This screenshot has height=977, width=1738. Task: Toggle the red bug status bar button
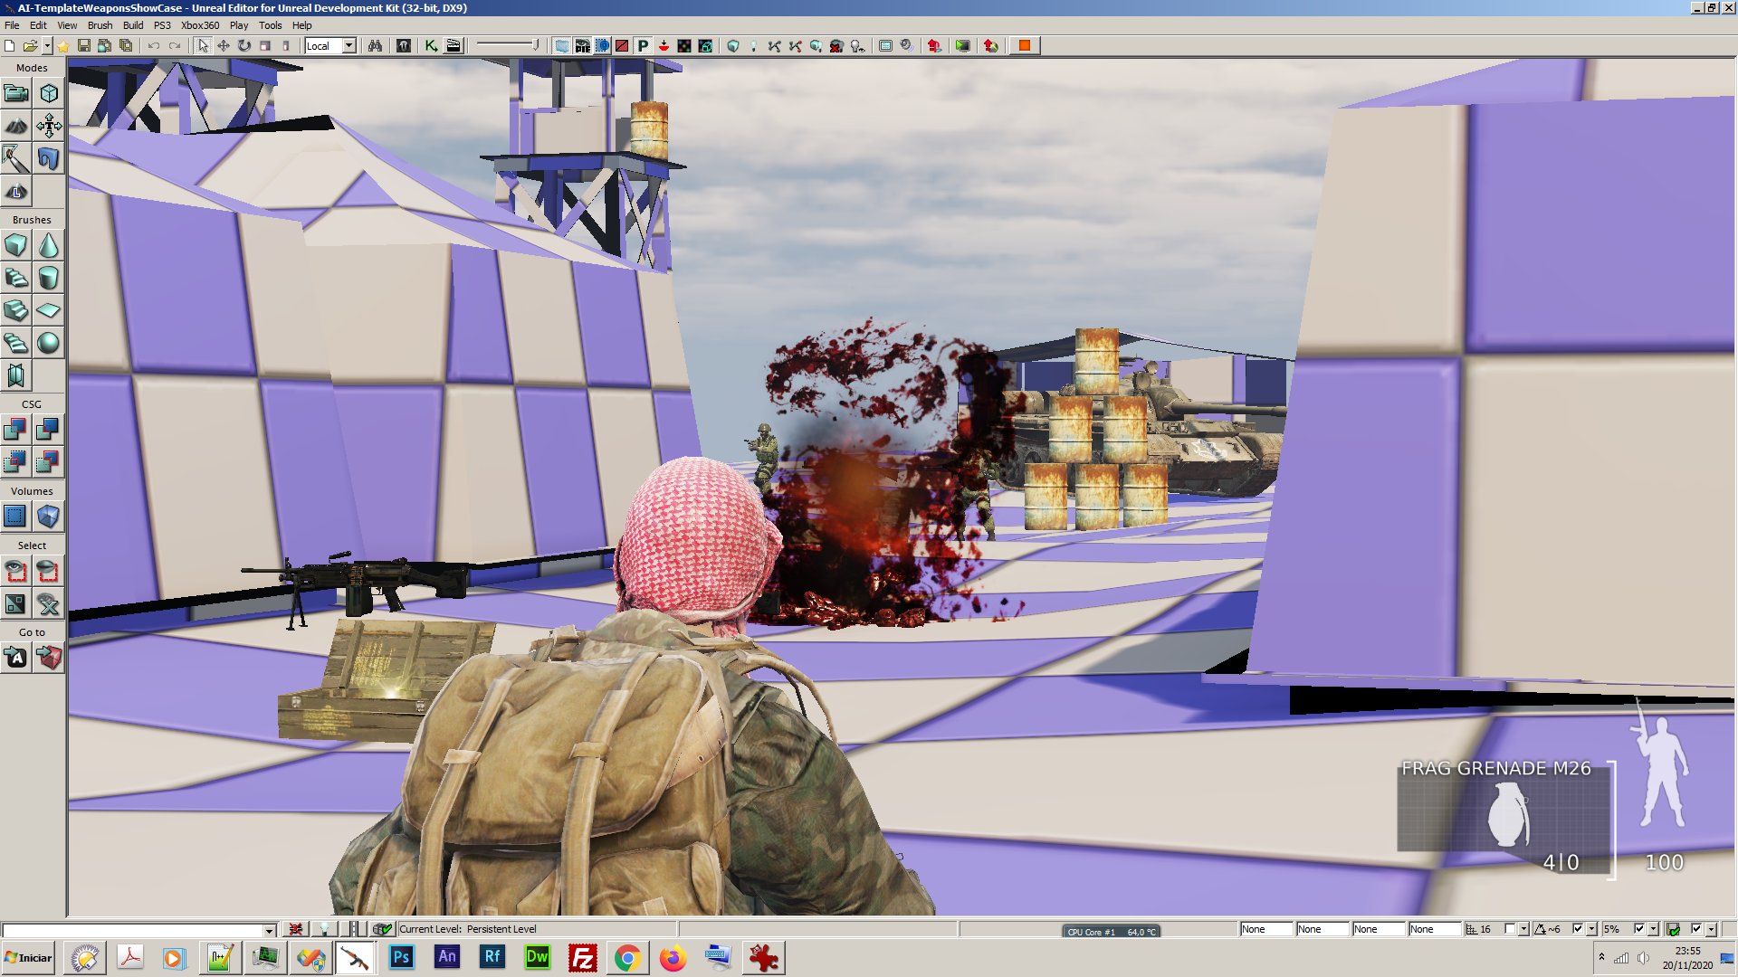tap(295, 929)
